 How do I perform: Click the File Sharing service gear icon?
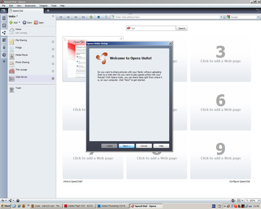(x=53, y=42)
